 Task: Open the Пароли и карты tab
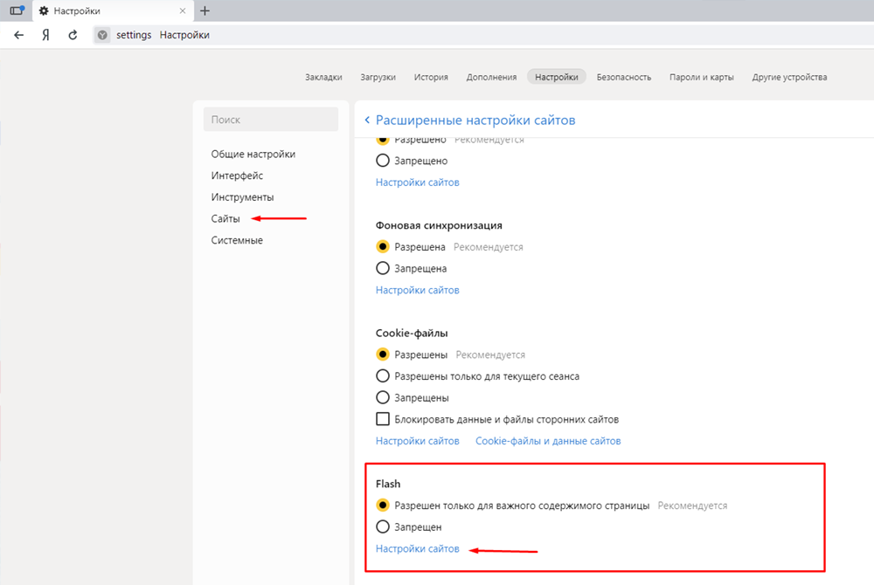click(701, 77)
